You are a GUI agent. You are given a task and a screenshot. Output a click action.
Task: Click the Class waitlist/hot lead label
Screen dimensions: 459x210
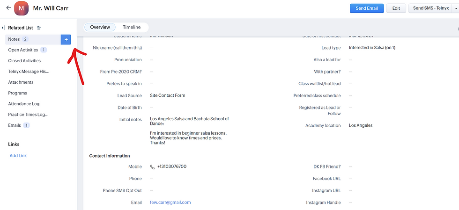319,84
